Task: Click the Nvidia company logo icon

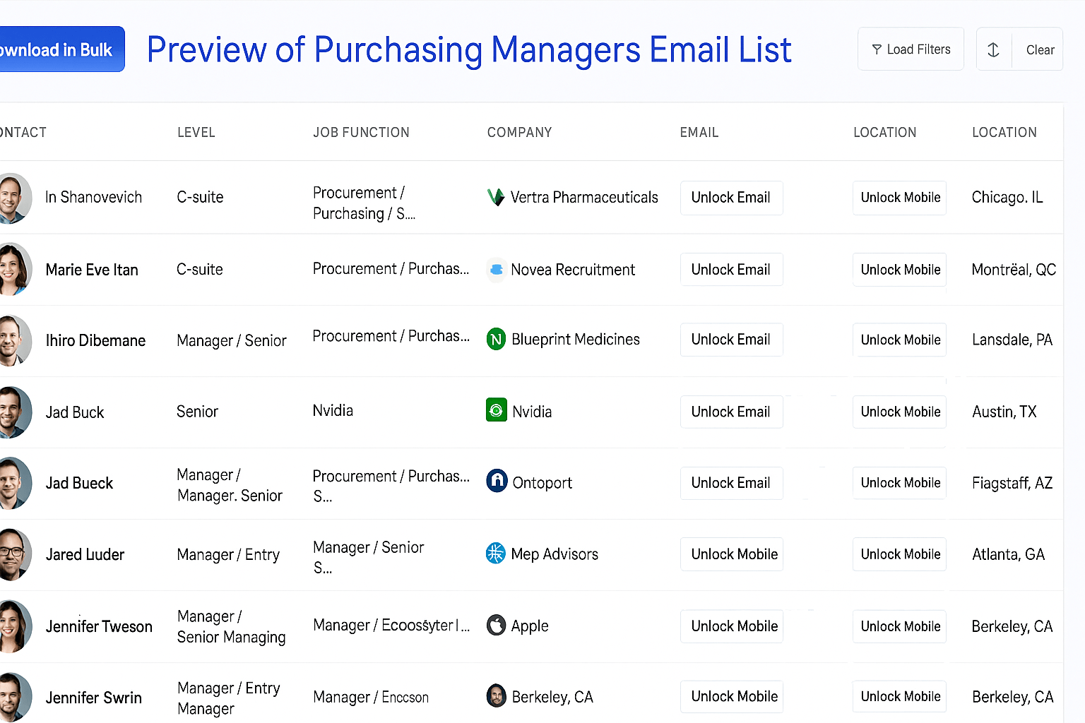Action: click(x=497, y=410)
